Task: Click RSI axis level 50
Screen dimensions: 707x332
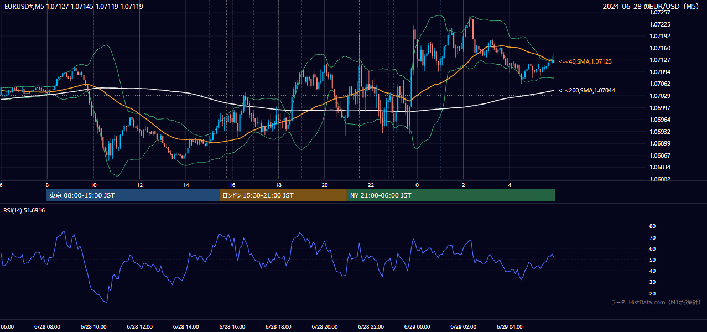Action: [x=652, y=260]
